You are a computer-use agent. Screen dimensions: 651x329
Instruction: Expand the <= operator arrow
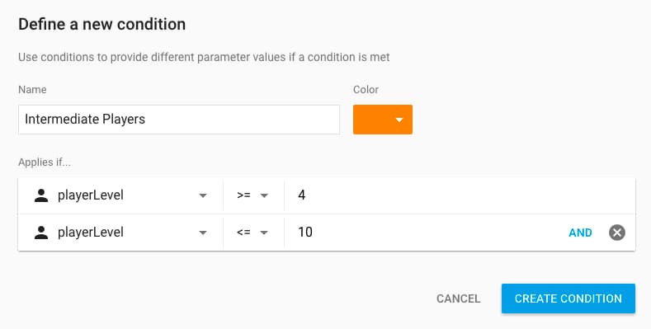tap(264, 233)
